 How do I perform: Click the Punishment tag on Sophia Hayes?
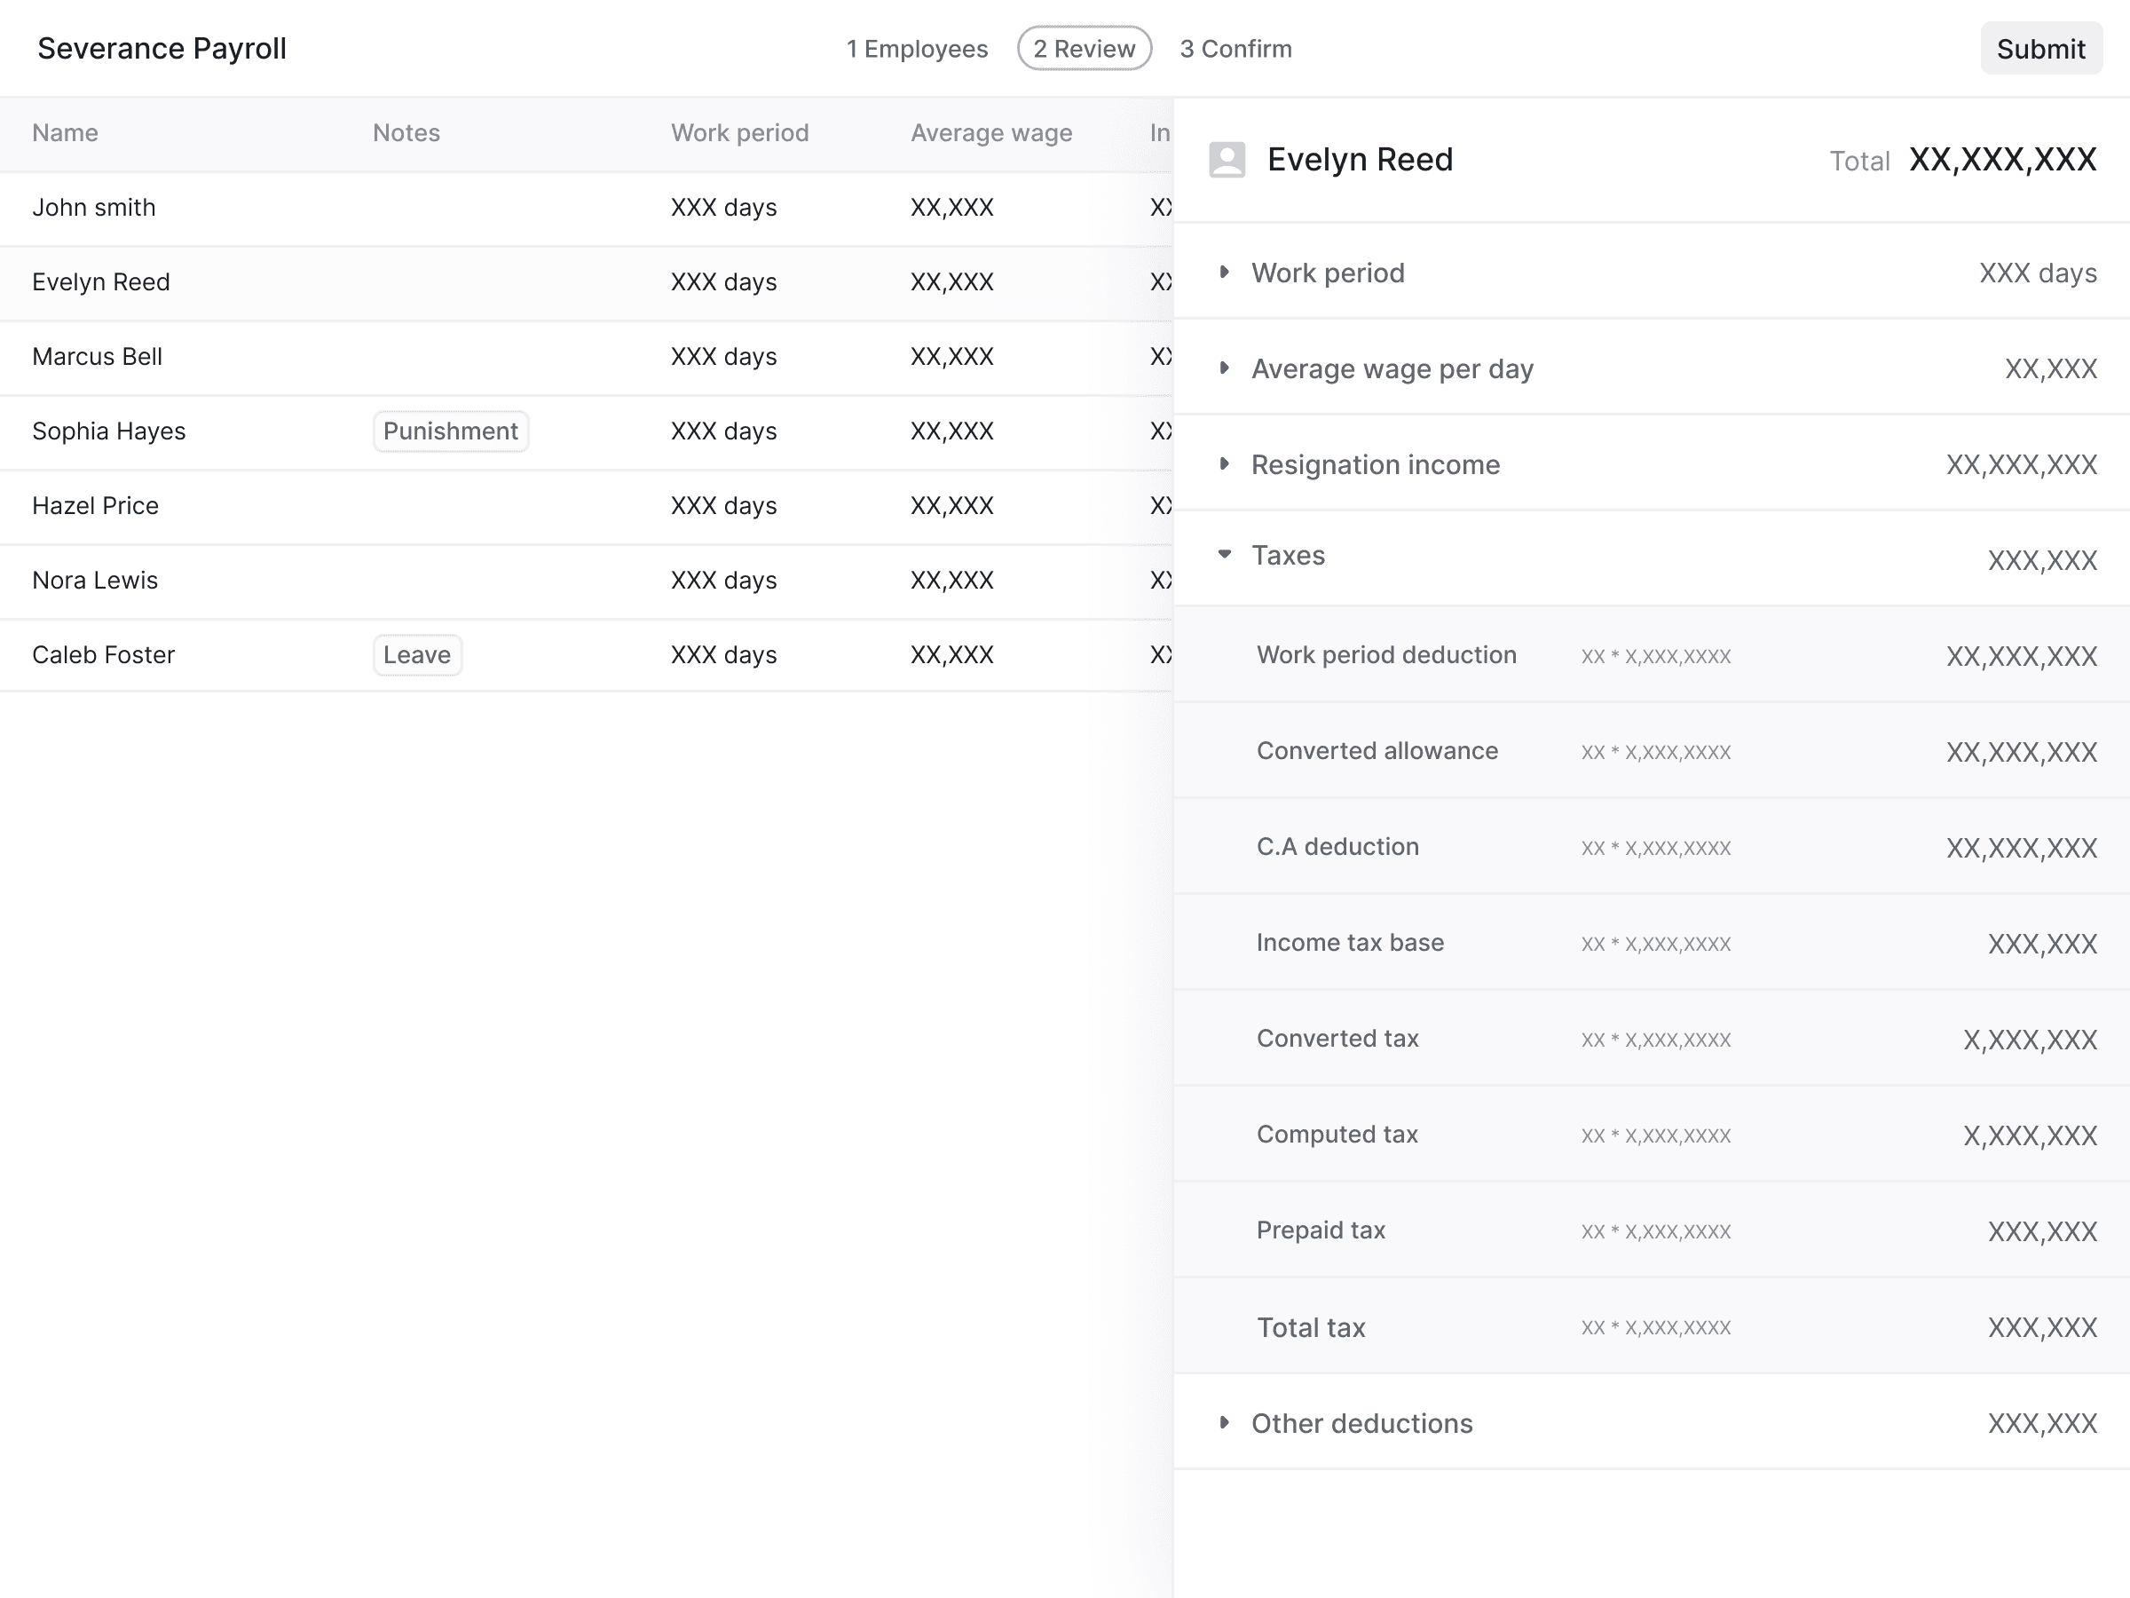(x=451, y=431)
